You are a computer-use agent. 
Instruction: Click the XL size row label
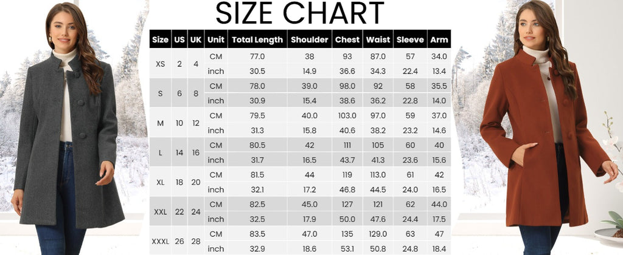coord(161,182)
